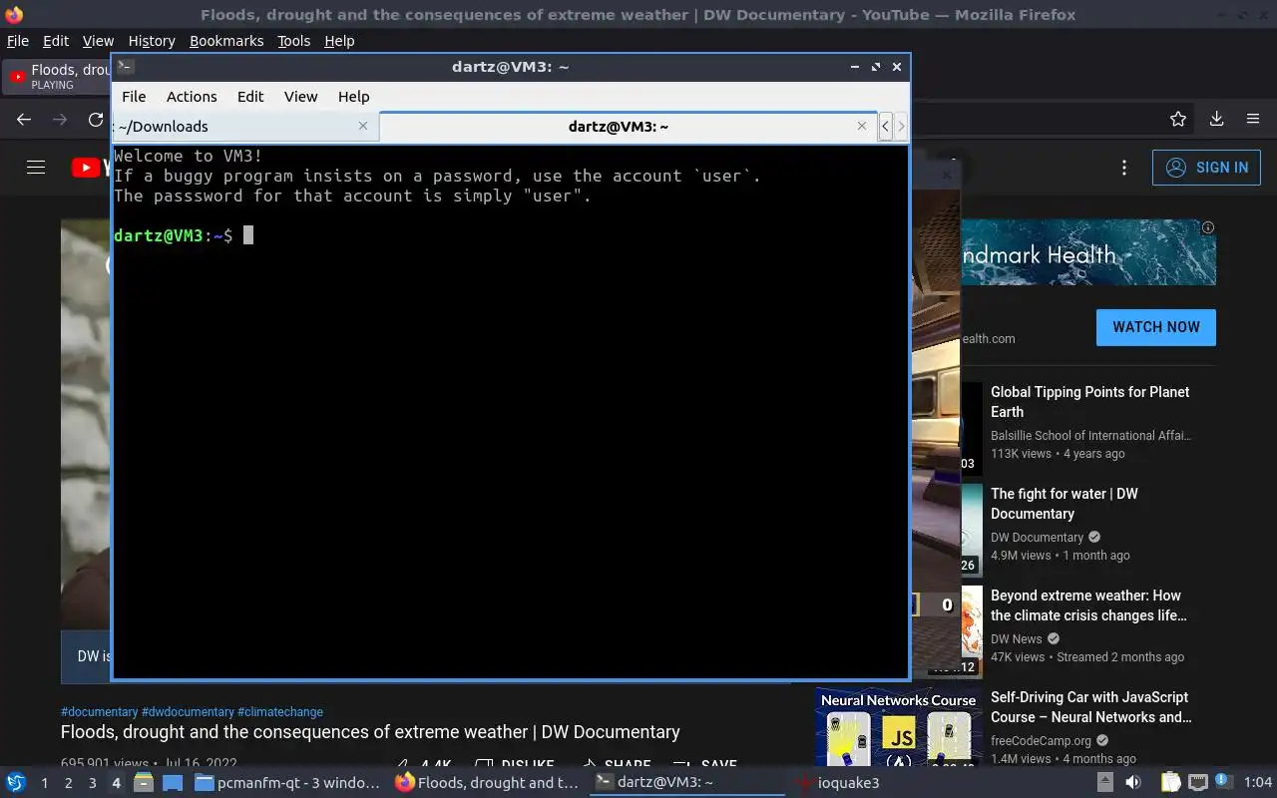Switch to Firefox Floods, drought taskbar entry
1277x798 pixels.
(x=488, y=783)
